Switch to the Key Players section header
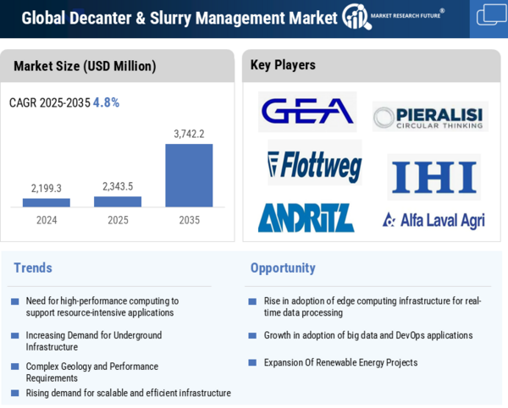Image resolution: width=508 pixels, height=408 pixels. click(284, 65)
